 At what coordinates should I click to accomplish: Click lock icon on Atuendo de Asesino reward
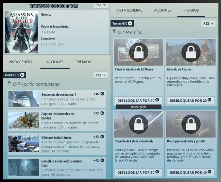click(190, 52)
